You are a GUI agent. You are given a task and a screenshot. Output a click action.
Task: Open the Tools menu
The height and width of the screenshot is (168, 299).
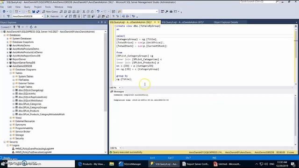pyautogui.click(x=48, y=7)
